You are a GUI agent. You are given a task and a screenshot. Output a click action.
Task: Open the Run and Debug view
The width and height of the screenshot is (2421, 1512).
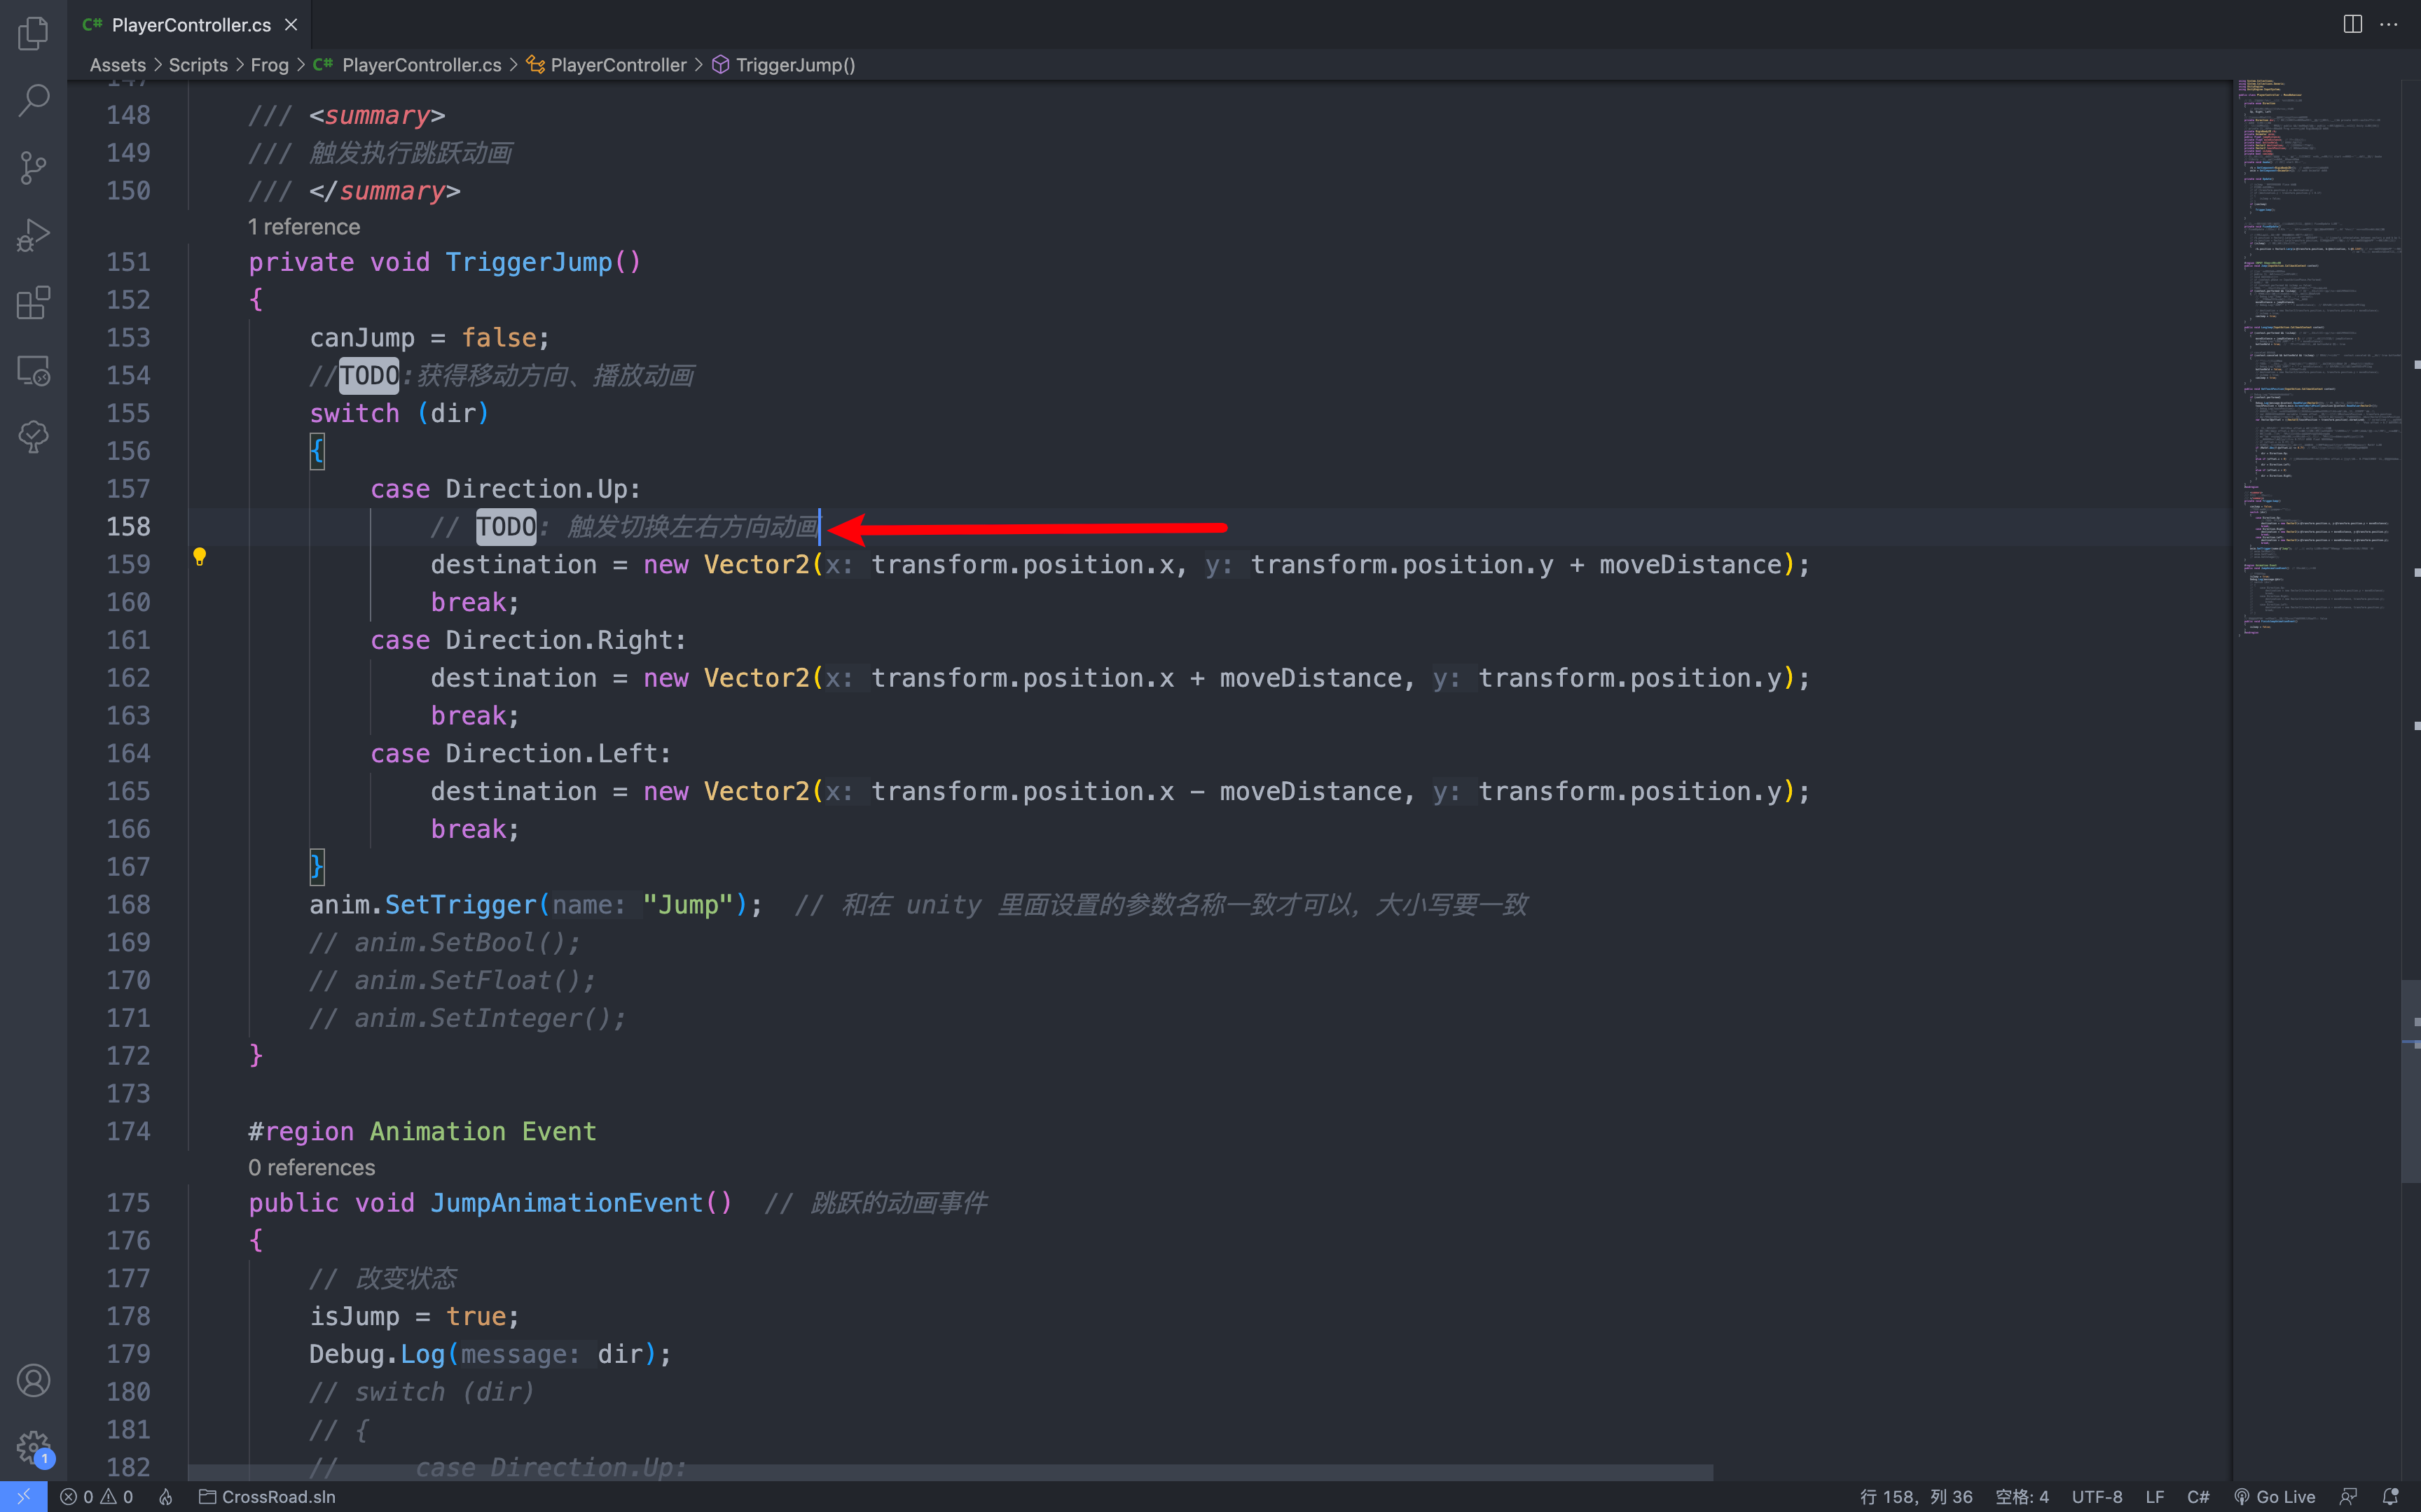[x=33, y=235]
